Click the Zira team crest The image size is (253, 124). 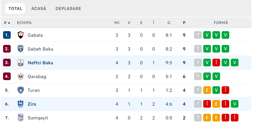[21, 104]
